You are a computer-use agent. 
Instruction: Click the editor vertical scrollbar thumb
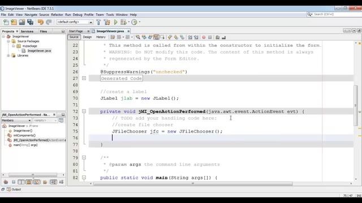(x=356, y=105)
